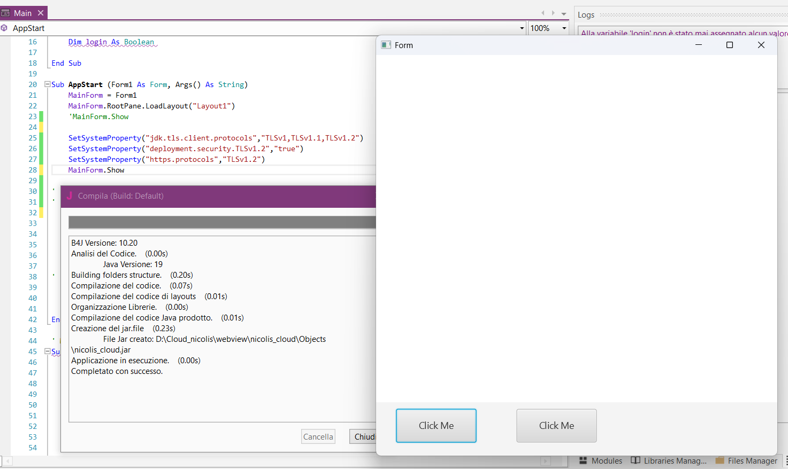Click the code editor's horizontal scrollbar left arrow
This screenshot has width=788, height=469.
point(8,461)
